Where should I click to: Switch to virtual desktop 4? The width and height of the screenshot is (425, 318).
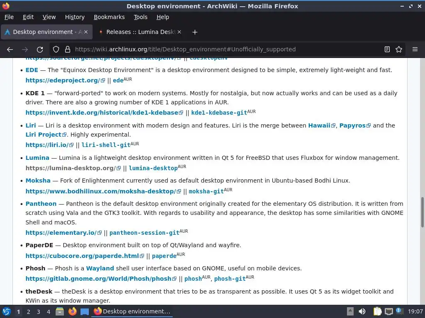(x=49, y=312)
